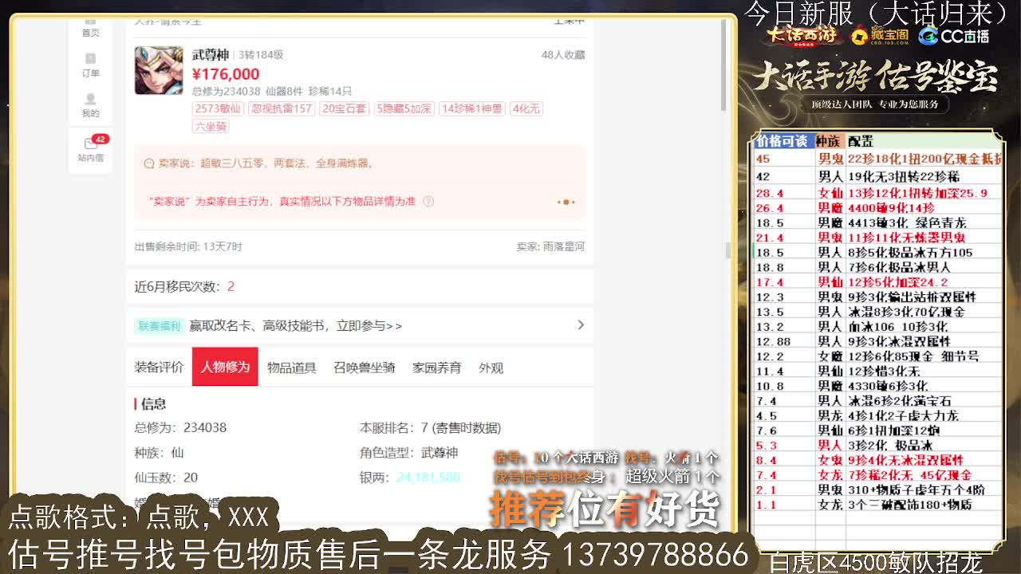Image resolution: width=1021 pixels, height=574 pixels.
Task: Select the row 19化无3扭转22珍稀
Action: (x=878, y=177)
